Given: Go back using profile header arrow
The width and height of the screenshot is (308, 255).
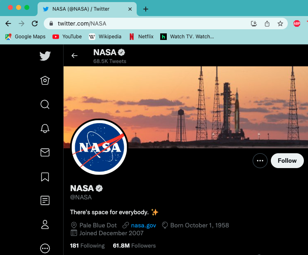Looking at the screenshot, I should [74, 56].
